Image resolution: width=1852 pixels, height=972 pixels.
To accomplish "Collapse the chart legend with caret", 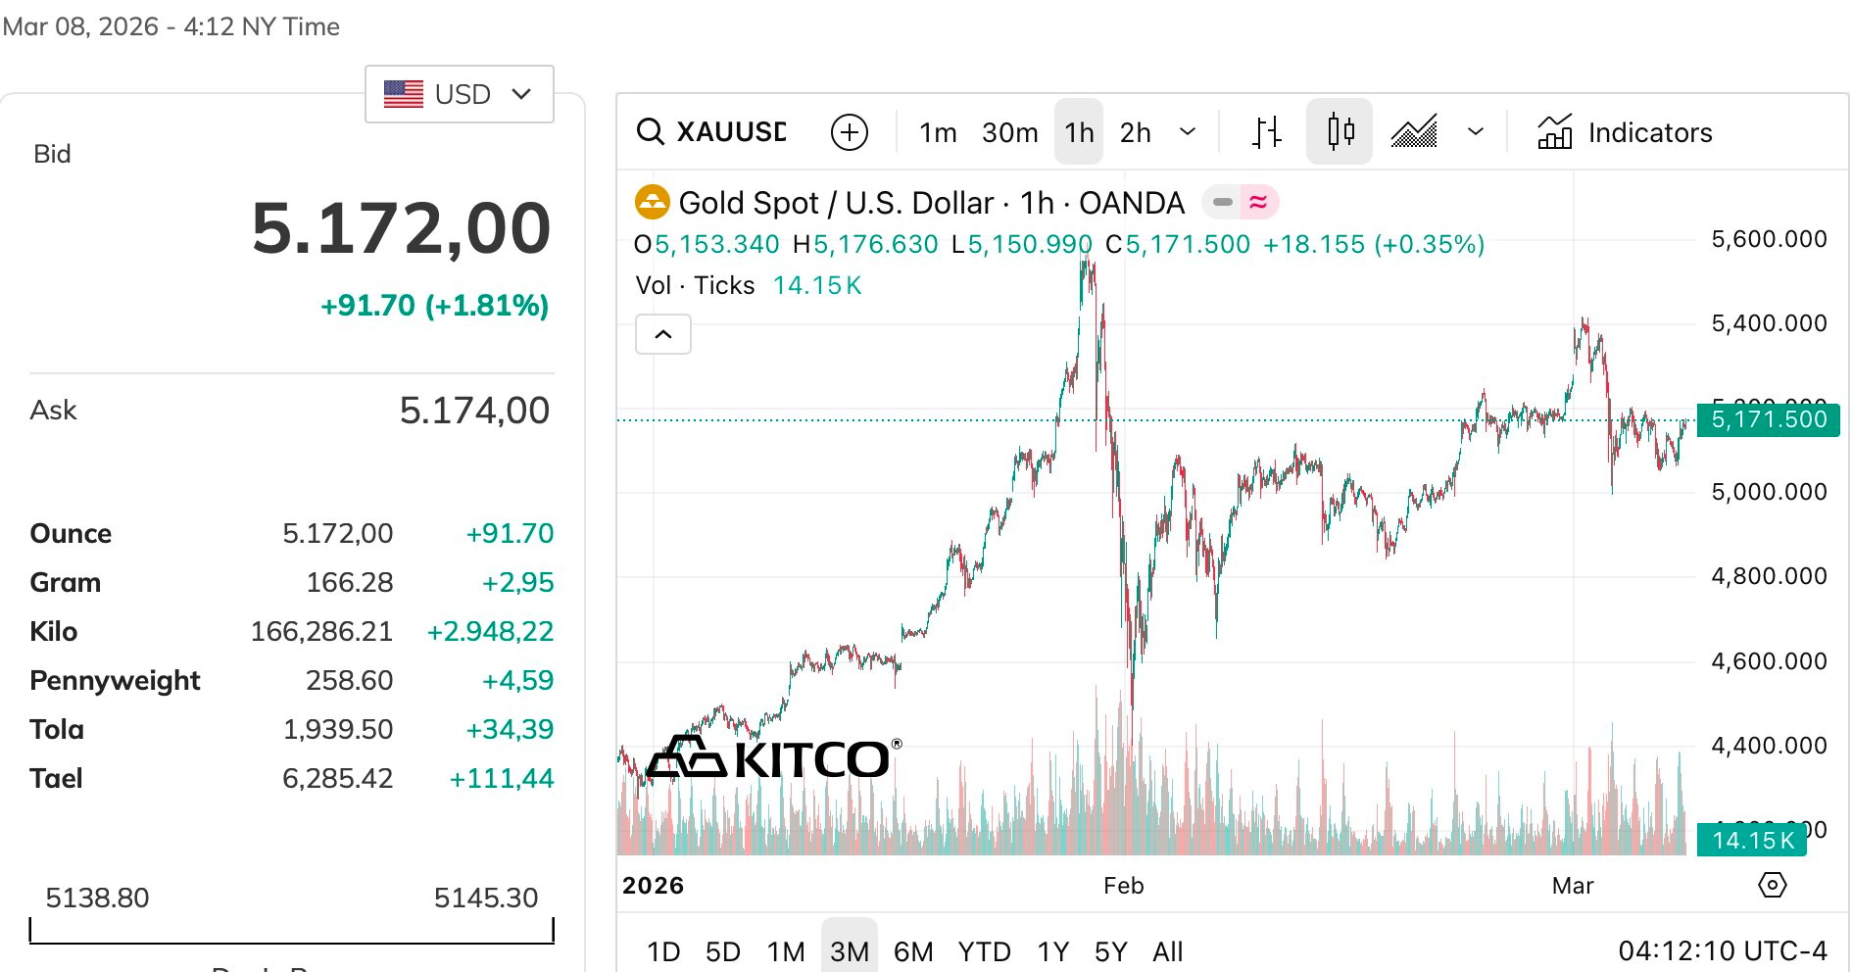I will (663, 334).
